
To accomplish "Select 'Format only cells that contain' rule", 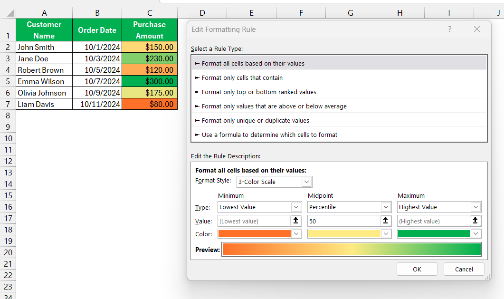I will pos(339,77).
